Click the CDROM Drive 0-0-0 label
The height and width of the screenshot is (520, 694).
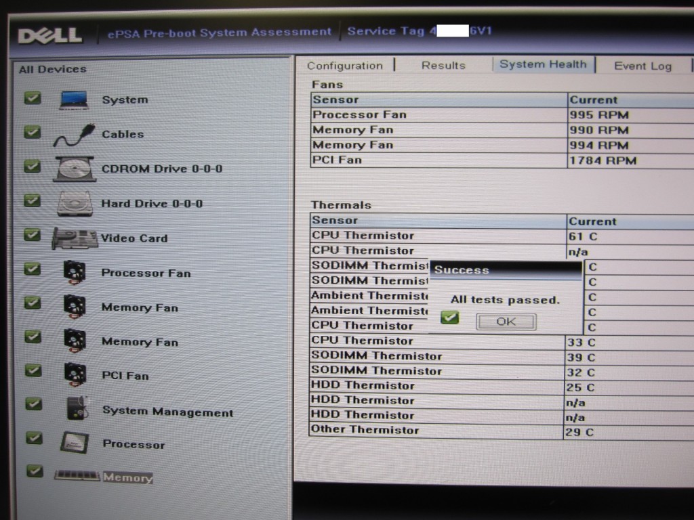162,169
